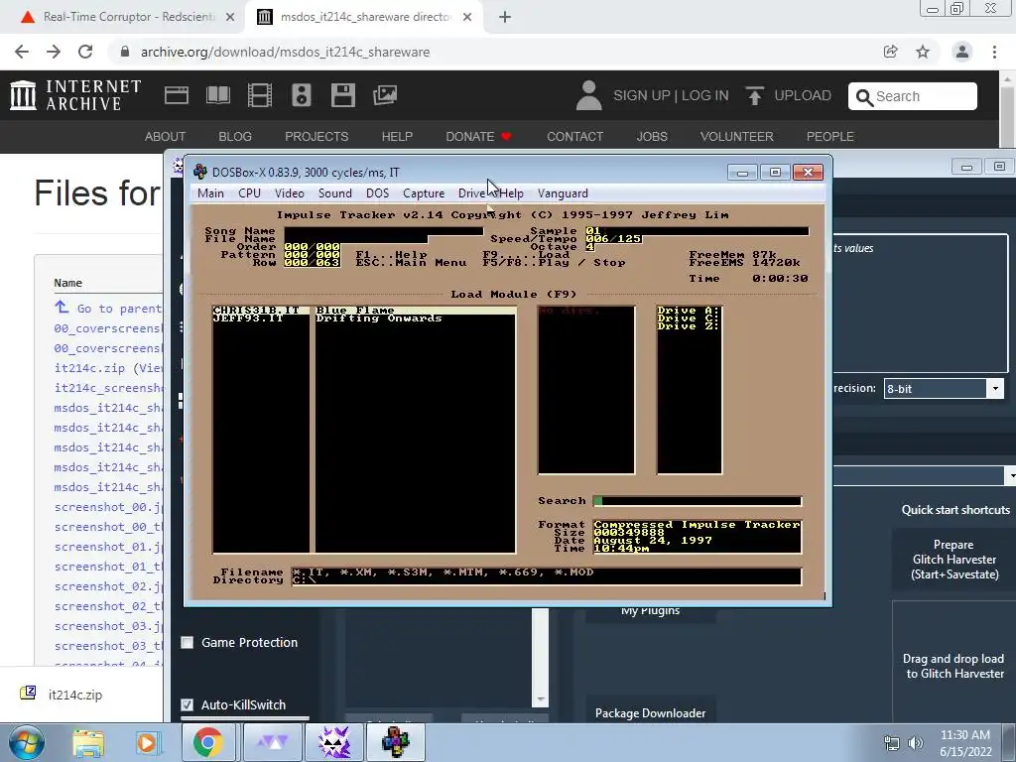
Task: Open File Explorer in taskbar
Action: click(88, 742)
